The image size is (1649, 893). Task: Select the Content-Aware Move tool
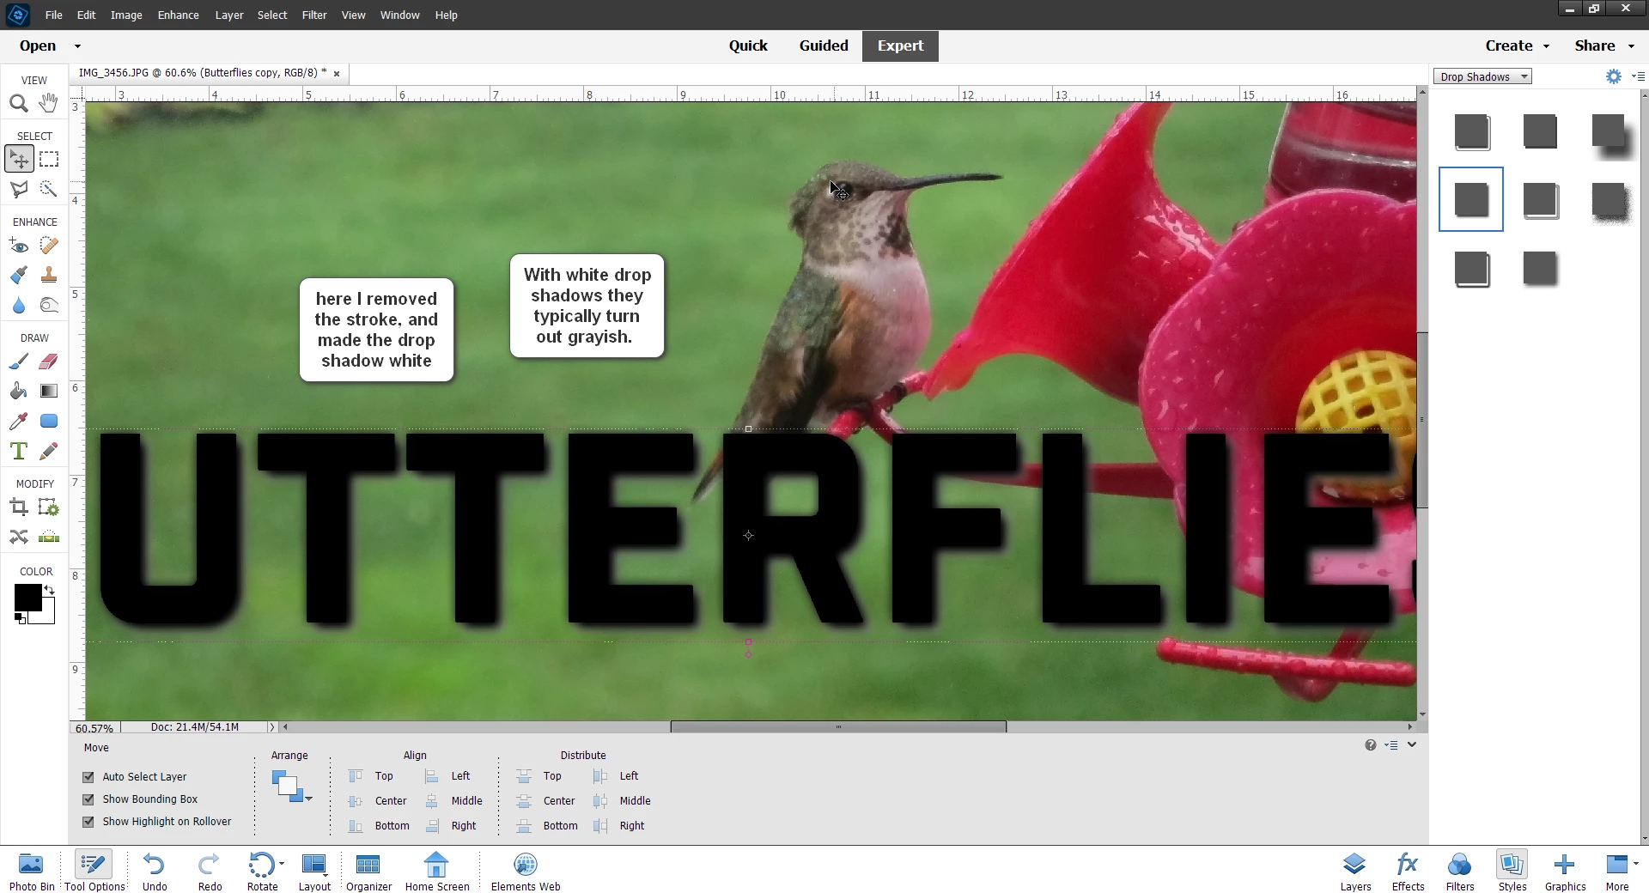[19, 538]
